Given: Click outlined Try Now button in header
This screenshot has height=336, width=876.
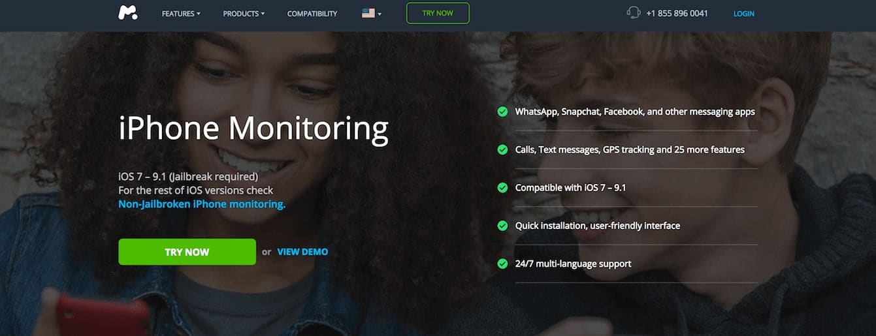Looking at the screenshot, I should click(x=438, y=13).
